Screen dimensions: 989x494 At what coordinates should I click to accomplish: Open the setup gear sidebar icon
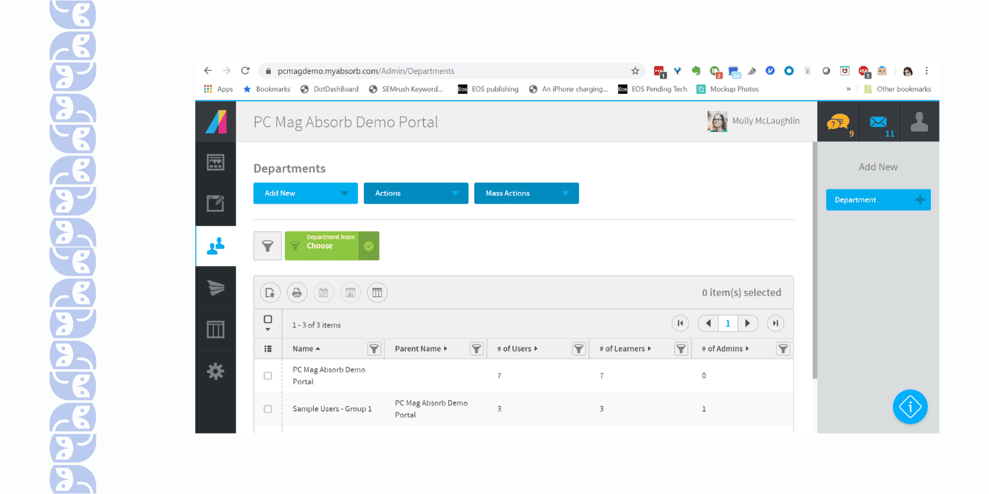tap(216, 371)
